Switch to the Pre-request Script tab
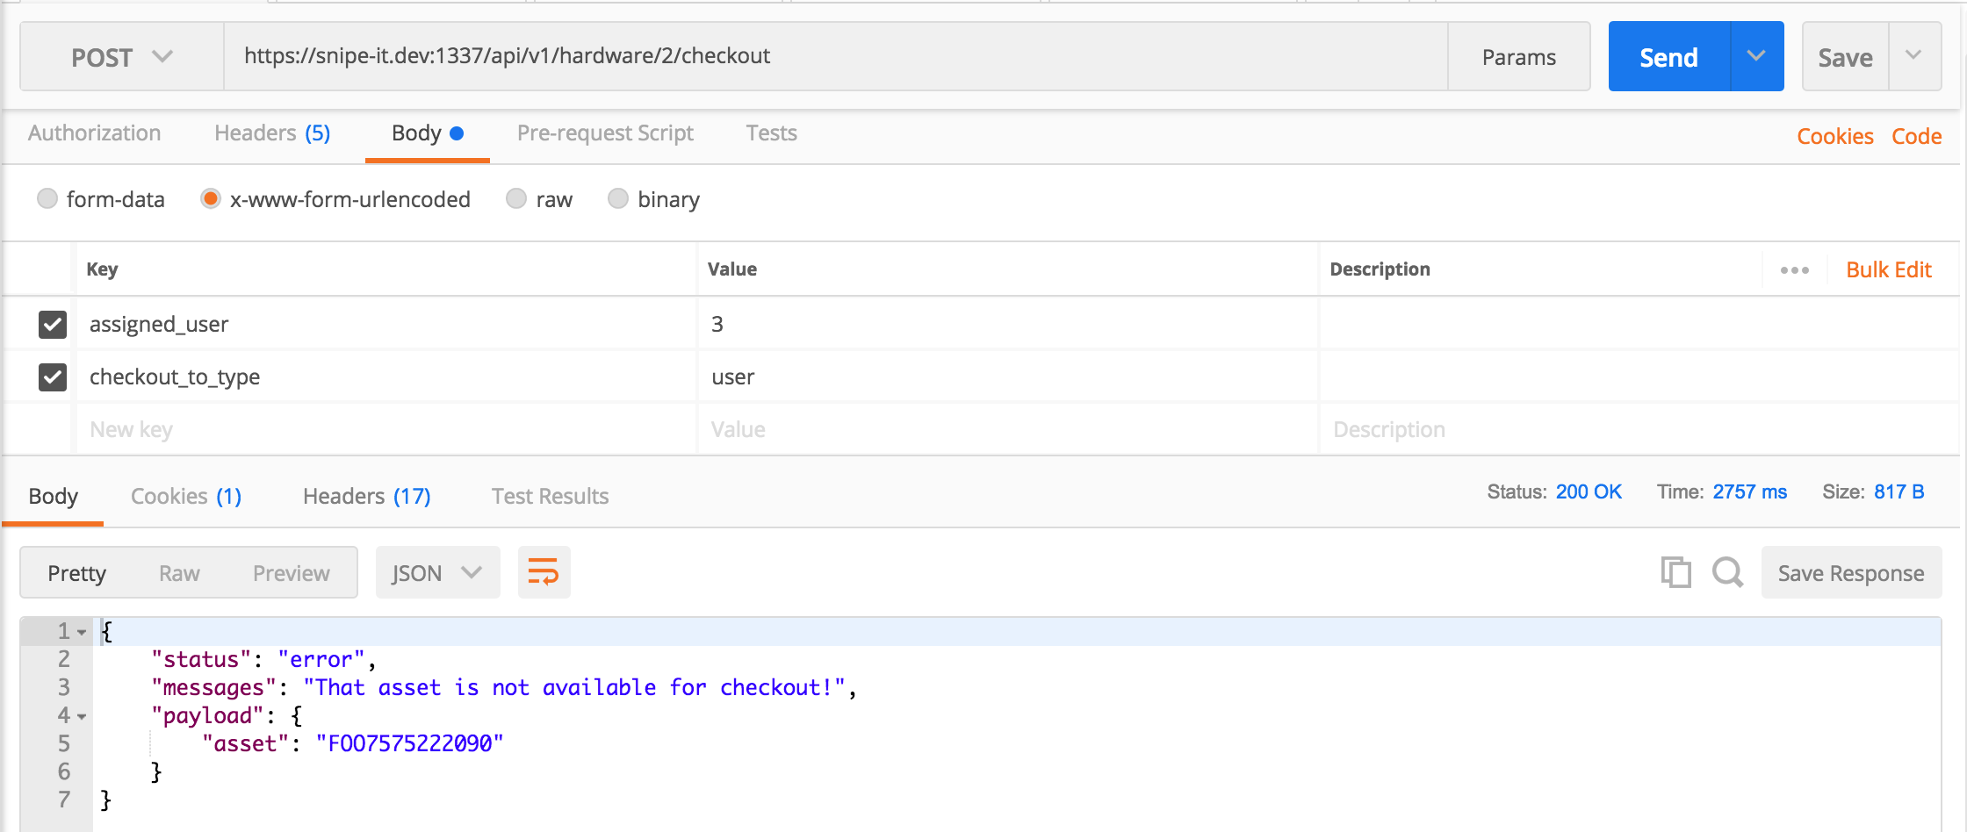 [605, 133]
